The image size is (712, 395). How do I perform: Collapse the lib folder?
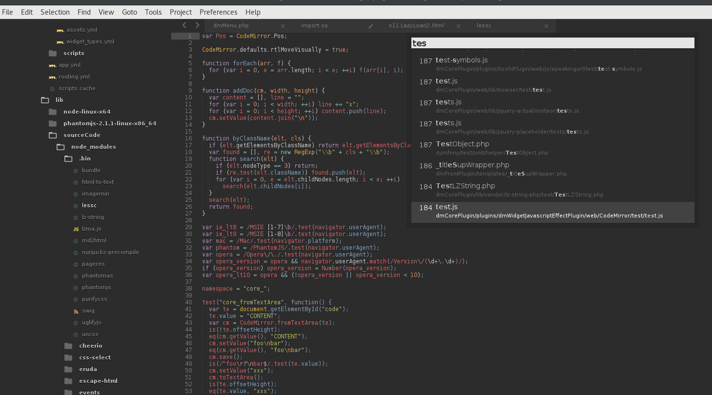coord(45,100)
